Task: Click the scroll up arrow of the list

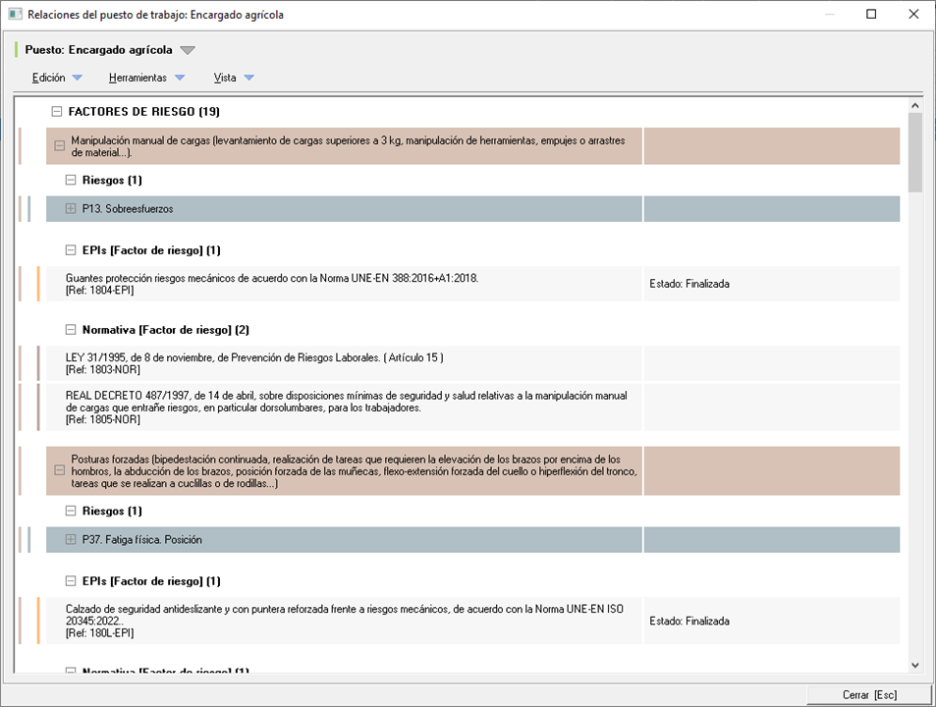Action: 915,105
